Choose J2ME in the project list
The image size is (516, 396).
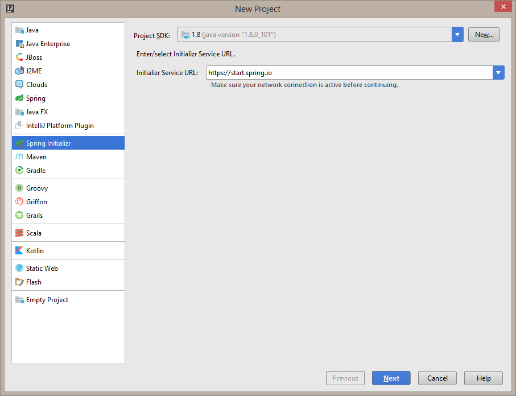pos(68,71)
